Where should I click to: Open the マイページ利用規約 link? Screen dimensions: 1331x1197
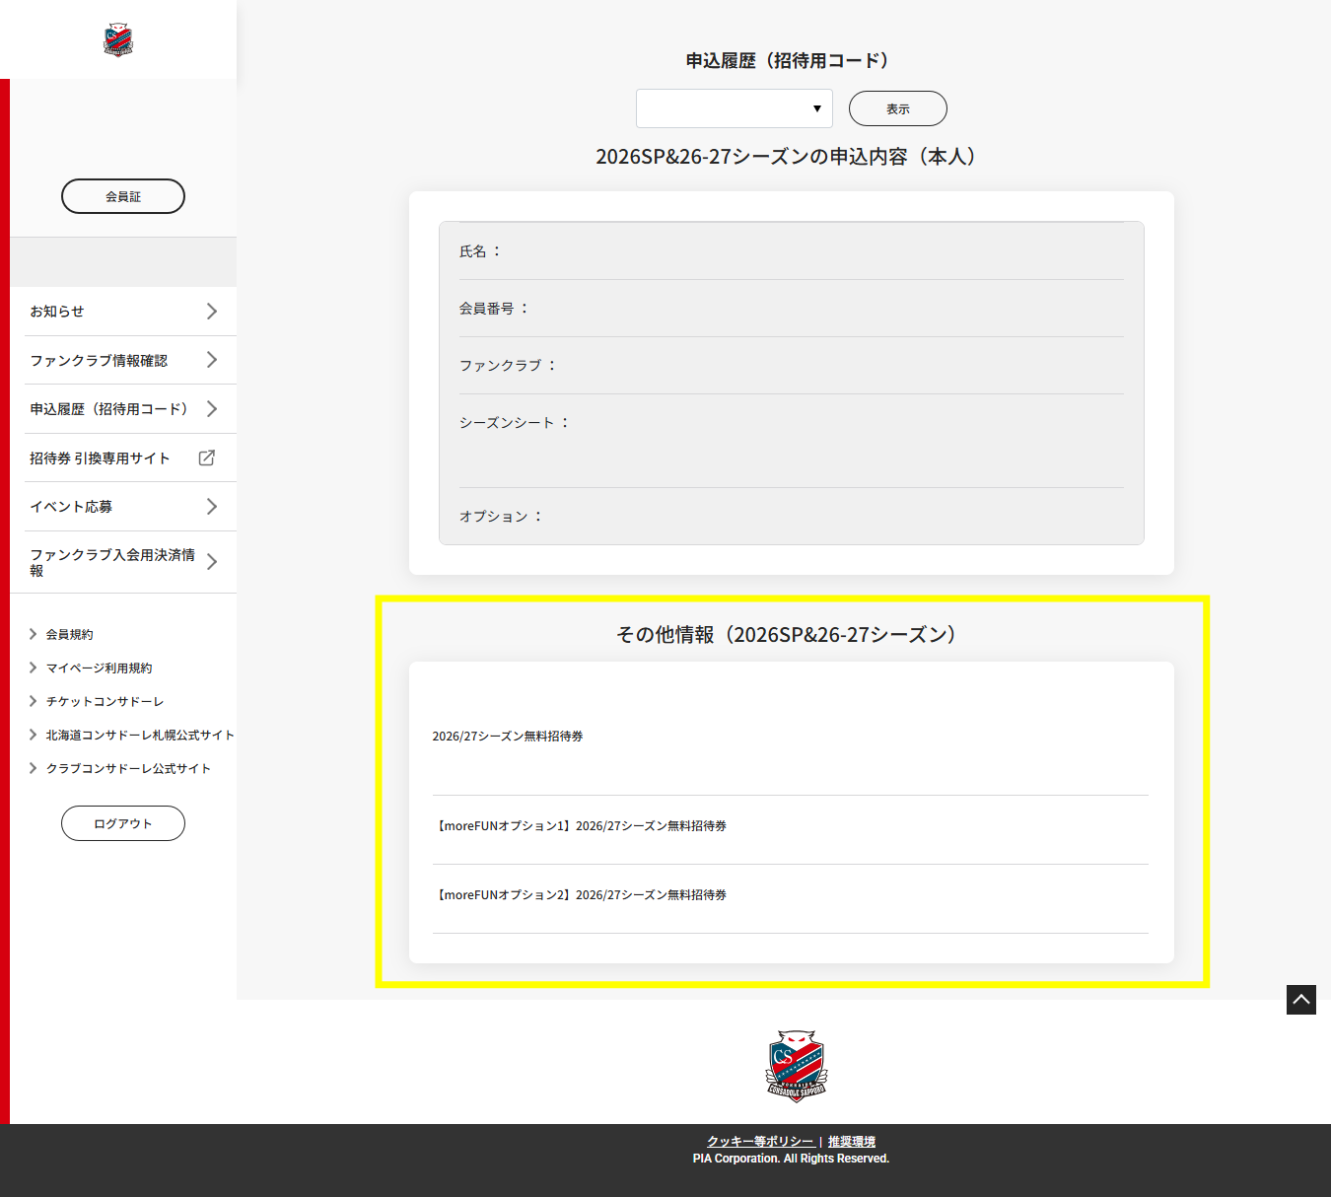click(x=99, y=668)
